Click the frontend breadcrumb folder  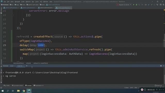[5, 5]
